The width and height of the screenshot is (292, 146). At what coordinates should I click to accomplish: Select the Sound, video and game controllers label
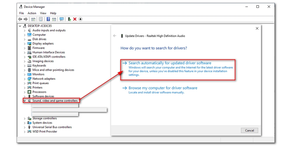click(x=55, y=101)
